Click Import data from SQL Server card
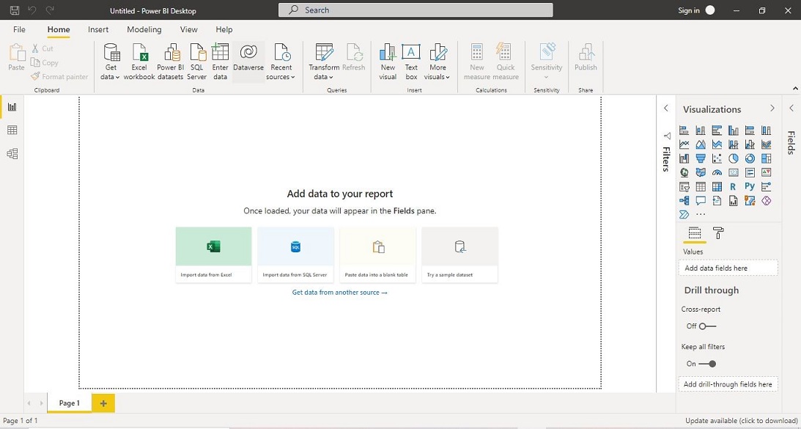 pos(296,254)
